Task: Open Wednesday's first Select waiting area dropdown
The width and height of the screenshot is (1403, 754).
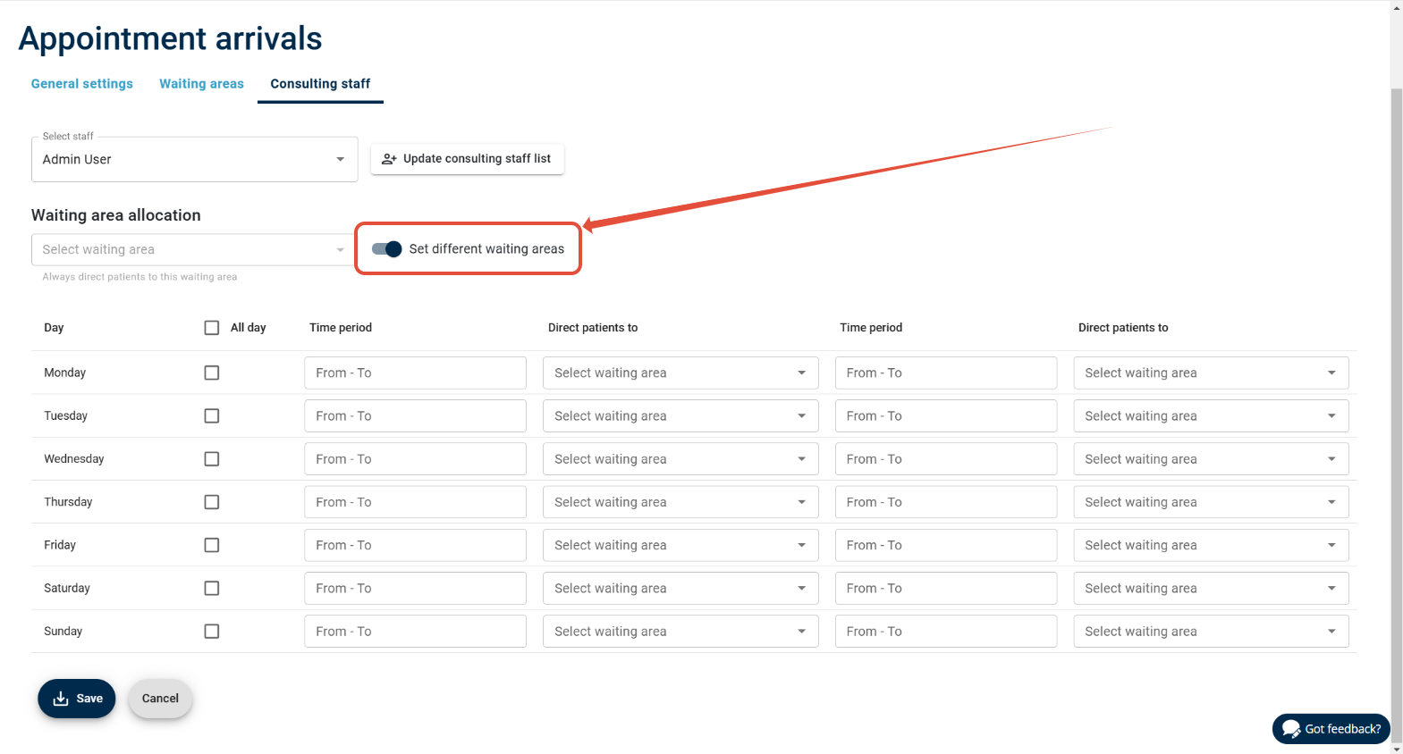Action: tap(680, 459)
